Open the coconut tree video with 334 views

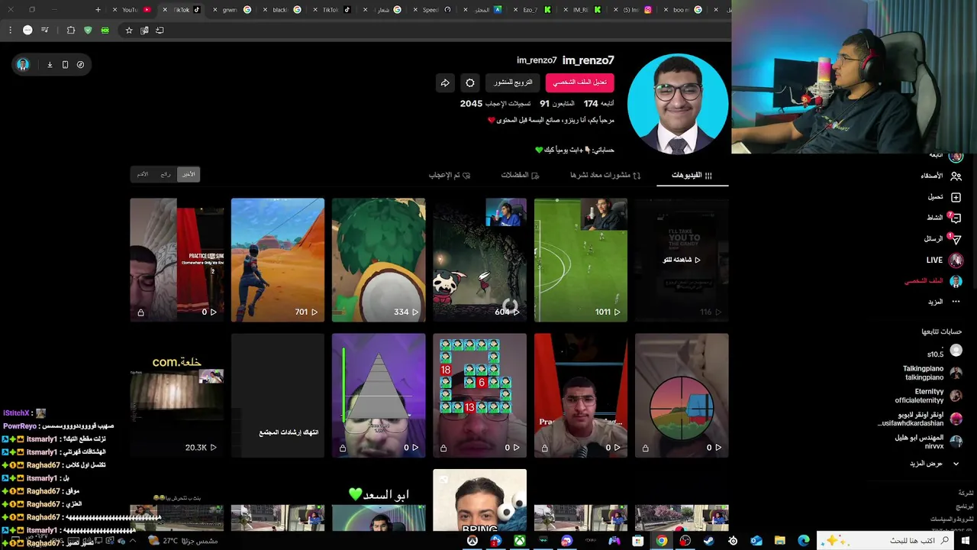[379, 260]
